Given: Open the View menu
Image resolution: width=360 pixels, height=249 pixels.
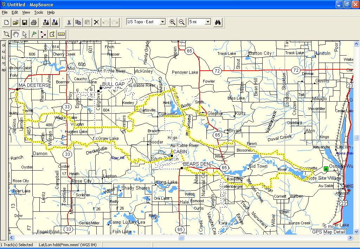Looking at the screenshot, I should (26, 12).
